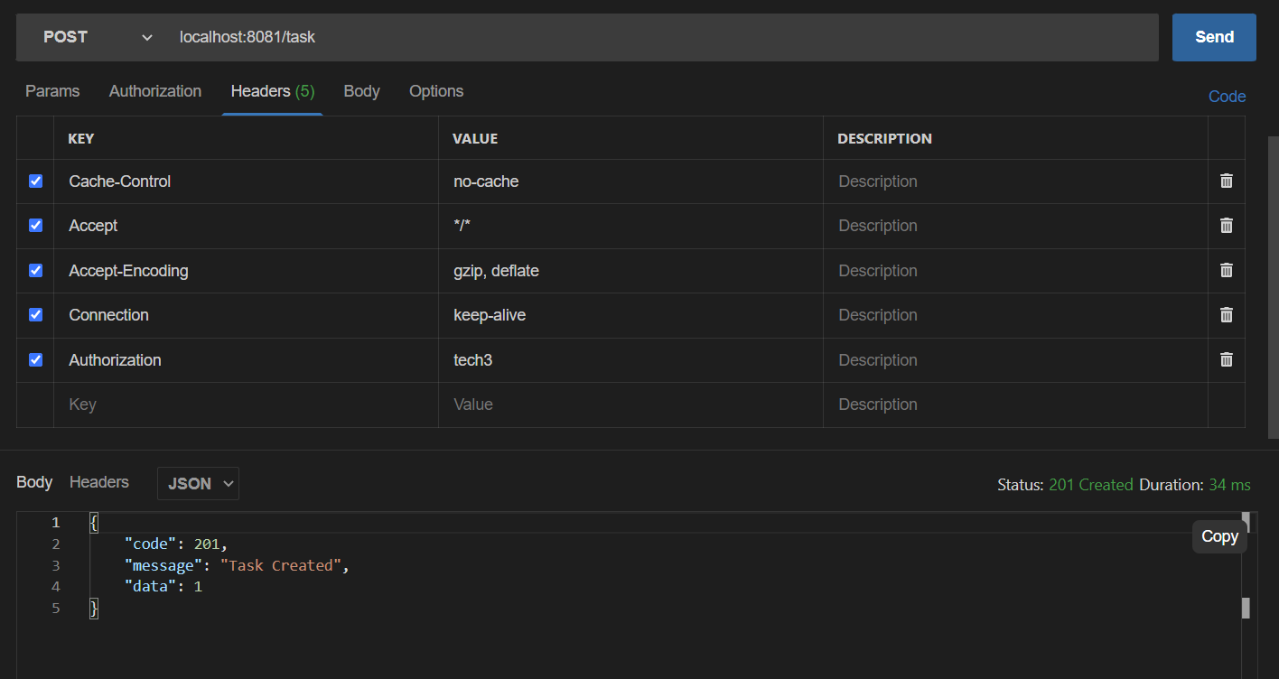Delete the Authorization header row
This screenshot has width=1279, height=679.
(1227, 359)
